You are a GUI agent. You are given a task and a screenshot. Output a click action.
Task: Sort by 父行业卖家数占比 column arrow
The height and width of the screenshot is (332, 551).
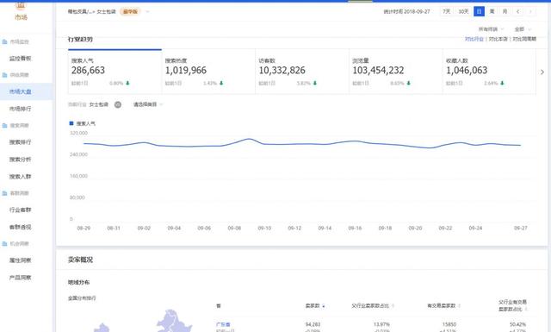point(393,306)
